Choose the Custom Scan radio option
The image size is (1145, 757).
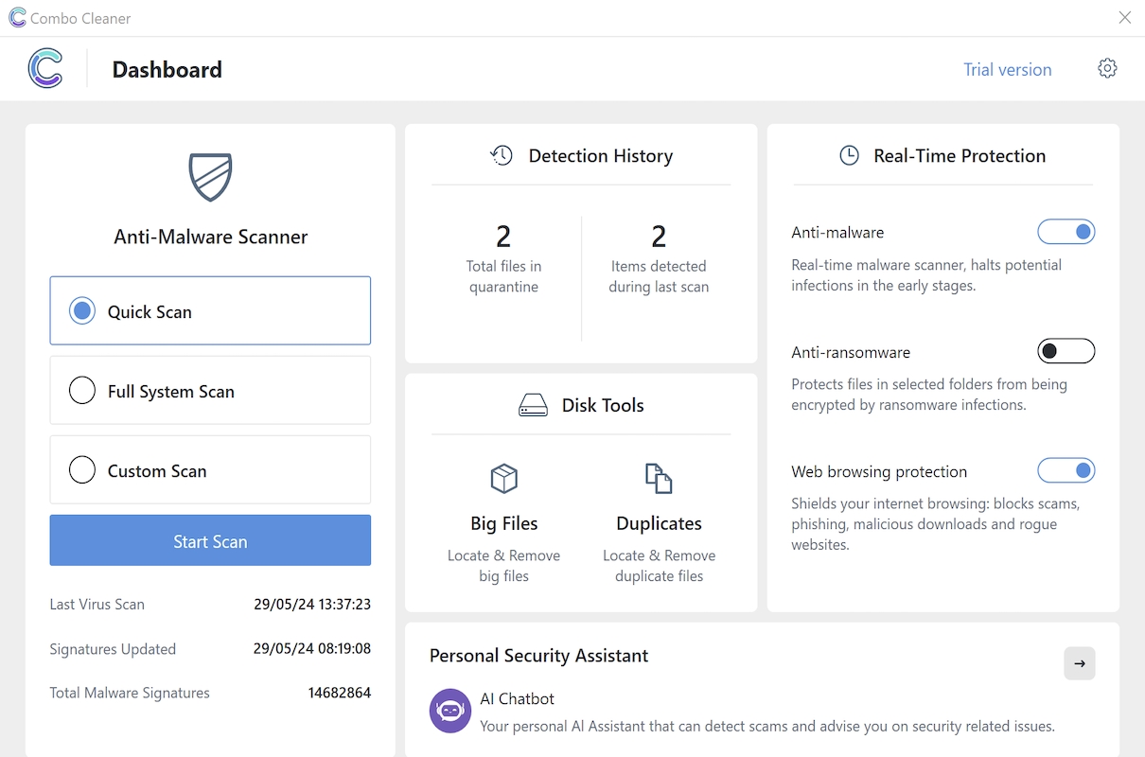click(82, 470)
